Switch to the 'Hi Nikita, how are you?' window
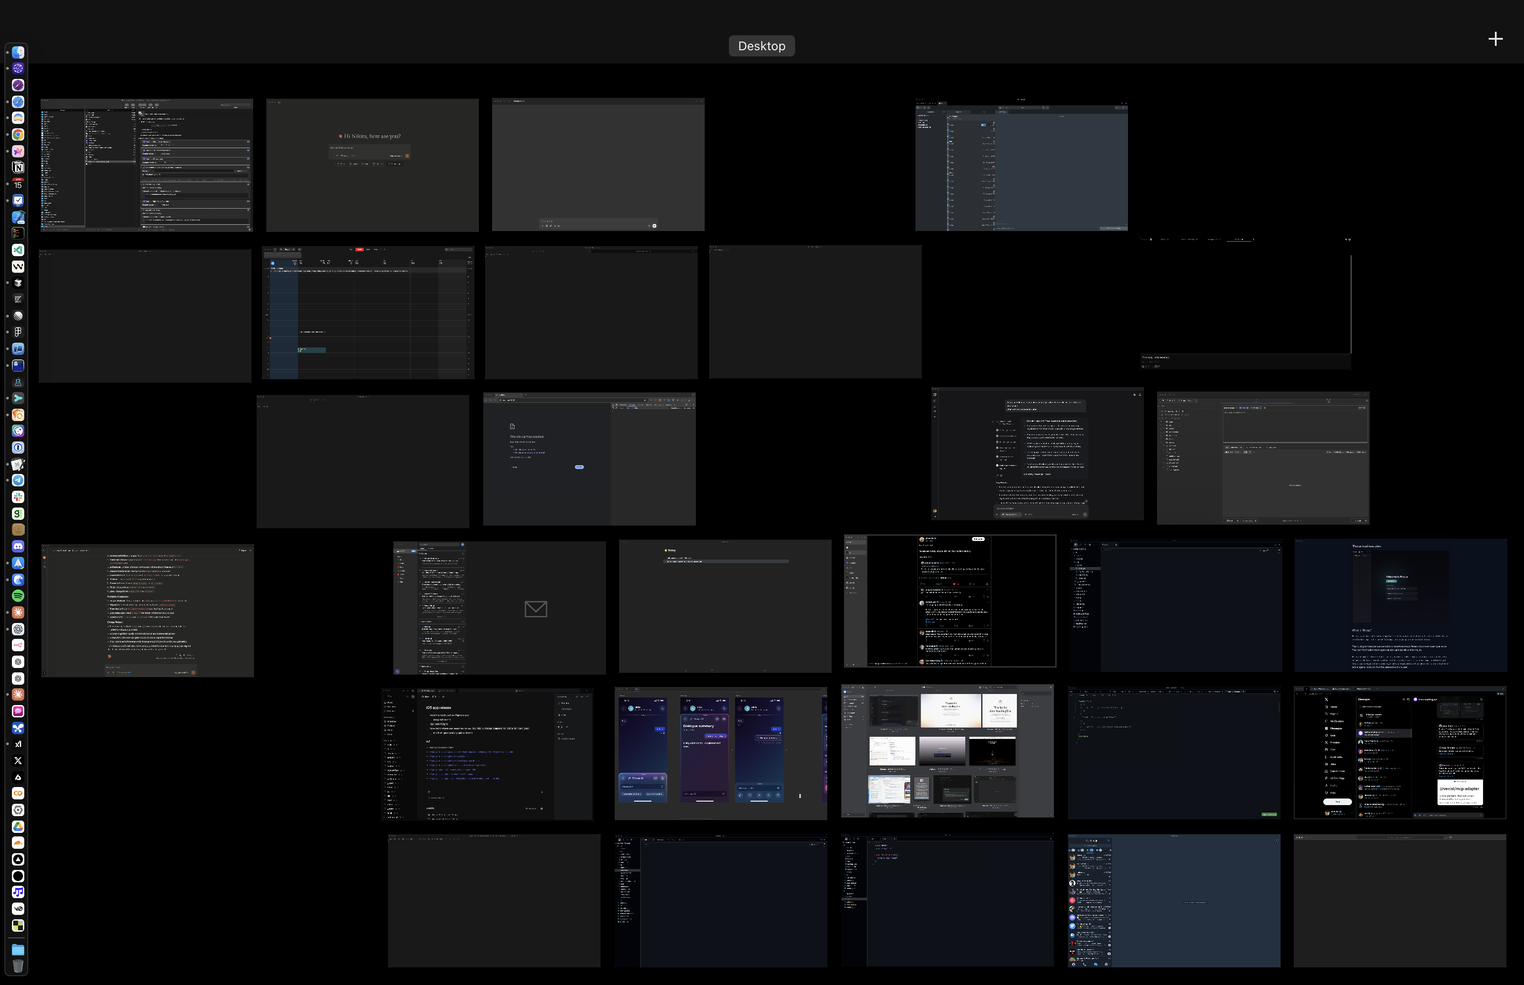 [x=372, y=165]
